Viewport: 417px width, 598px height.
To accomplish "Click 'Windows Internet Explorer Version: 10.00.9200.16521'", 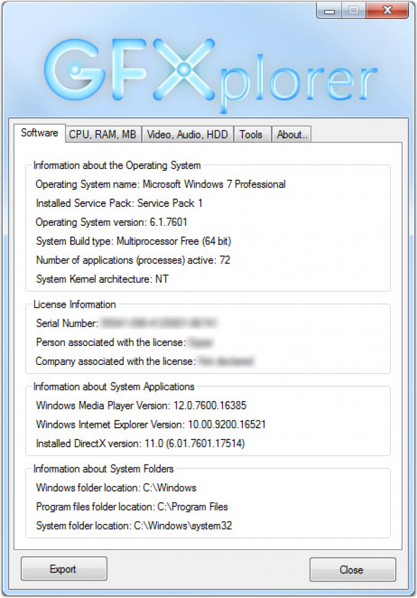I will (151, 424).
